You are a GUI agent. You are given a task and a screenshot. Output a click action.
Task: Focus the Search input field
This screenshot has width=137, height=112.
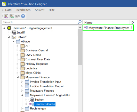40,22
